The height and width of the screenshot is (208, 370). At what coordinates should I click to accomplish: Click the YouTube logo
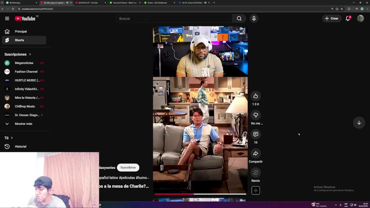pyautogui.click(x=25, y=18)
